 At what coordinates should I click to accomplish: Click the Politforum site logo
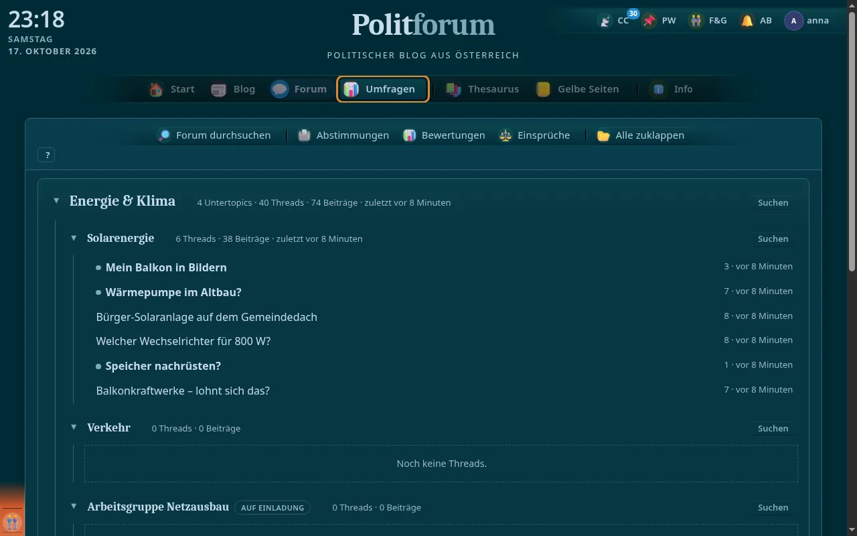coord(424,25)
